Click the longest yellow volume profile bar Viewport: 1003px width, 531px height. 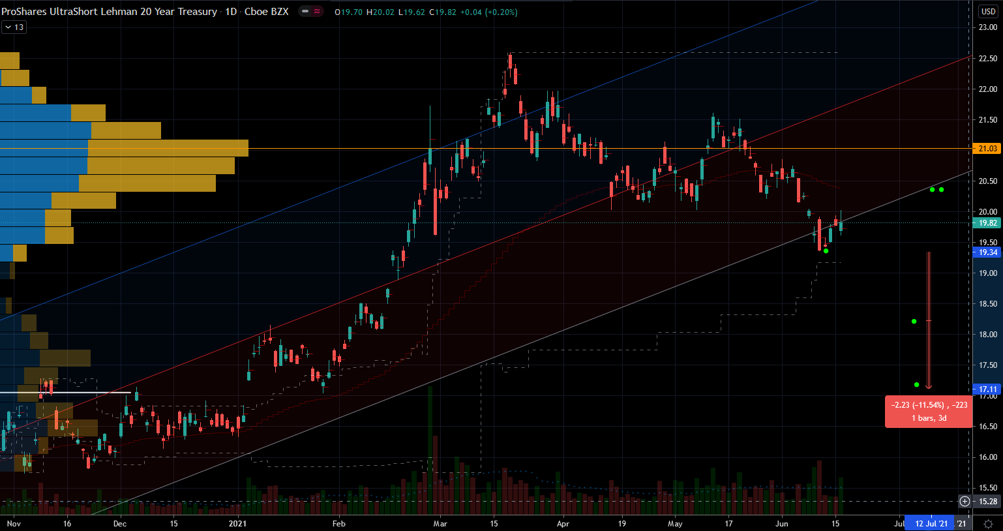coord(168,148)
